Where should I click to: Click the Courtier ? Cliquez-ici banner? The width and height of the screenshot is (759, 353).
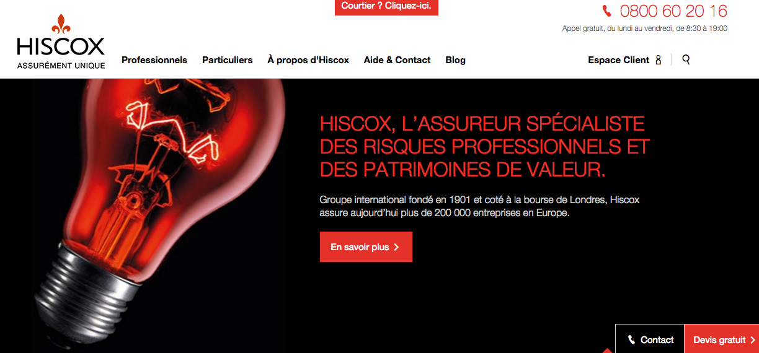pyautogui.click(x=386, y=7)
